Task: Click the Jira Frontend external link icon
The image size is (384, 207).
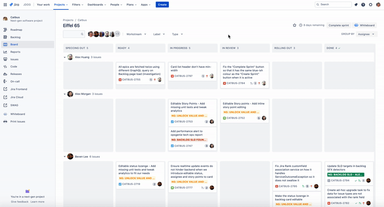Action: tap(5, 89)
